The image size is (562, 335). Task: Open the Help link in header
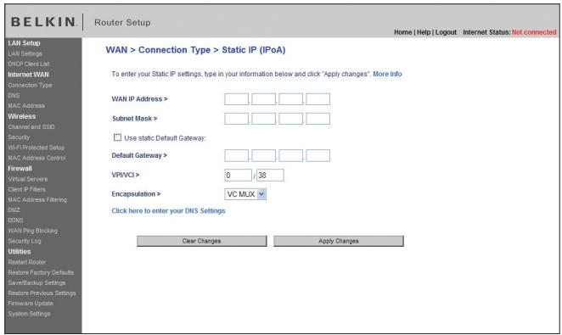pyautogui.click(x=424, y=32)
